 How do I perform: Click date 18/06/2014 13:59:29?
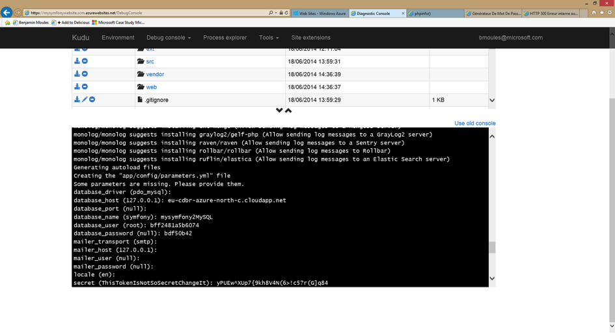point(314,100)
